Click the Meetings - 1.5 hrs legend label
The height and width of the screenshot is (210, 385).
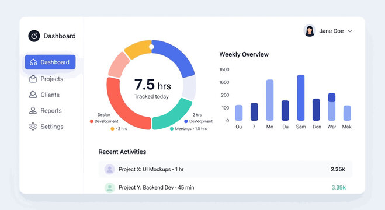point(191,129)
